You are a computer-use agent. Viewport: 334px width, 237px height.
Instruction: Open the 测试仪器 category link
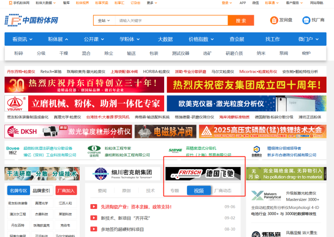[180, 53]
